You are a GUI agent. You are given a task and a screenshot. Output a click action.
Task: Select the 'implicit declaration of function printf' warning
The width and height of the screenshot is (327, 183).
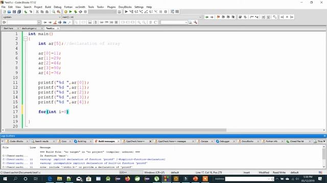tap(103, 159)
